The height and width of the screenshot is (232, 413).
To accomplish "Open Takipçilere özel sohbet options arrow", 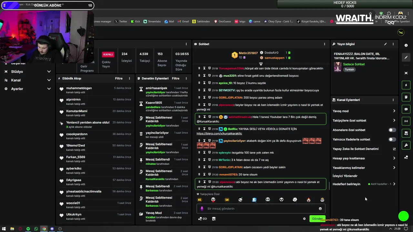I will pyautogui.click(x=394, y=121).
